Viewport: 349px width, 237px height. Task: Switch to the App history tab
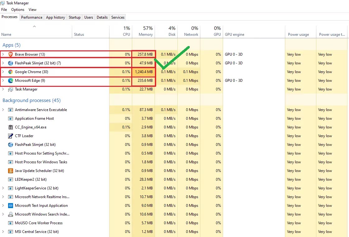coord(55,17)
